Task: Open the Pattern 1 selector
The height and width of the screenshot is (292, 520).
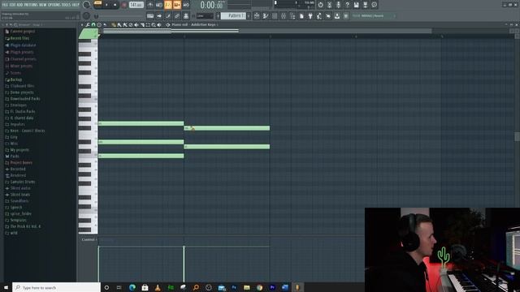Action: [x=233, y=16]
